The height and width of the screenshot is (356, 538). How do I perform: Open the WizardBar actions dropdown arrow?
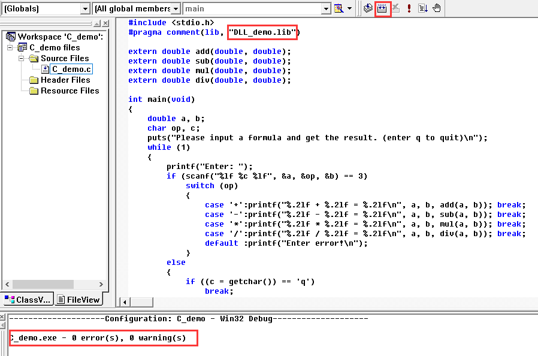(x=349, y=9)
